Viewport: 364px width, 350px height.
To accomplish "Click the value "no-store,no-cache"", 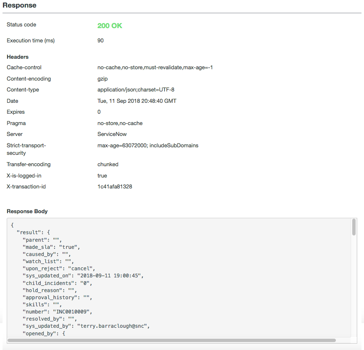I will (120, 123).
